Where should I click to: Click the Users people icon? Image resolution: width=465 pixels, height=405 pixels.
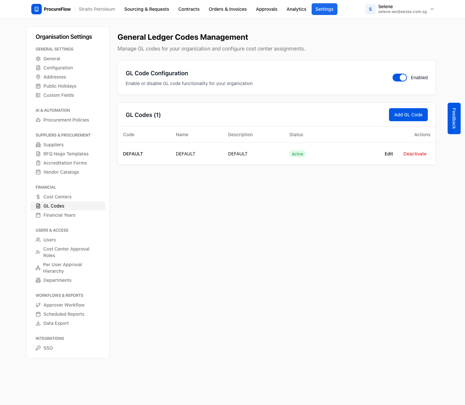pos(38,240)
